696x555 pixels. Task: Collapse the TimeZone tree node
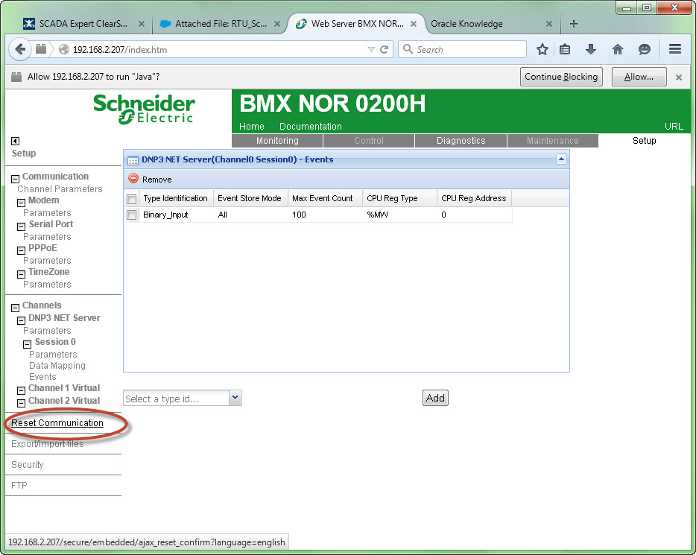(21, 275)
